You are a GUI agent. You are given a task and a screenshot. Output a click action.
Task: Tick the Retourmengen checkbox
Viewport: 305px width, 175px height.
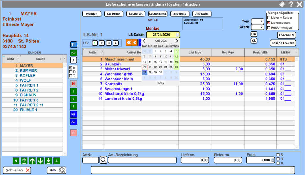[x=269, y=28]
